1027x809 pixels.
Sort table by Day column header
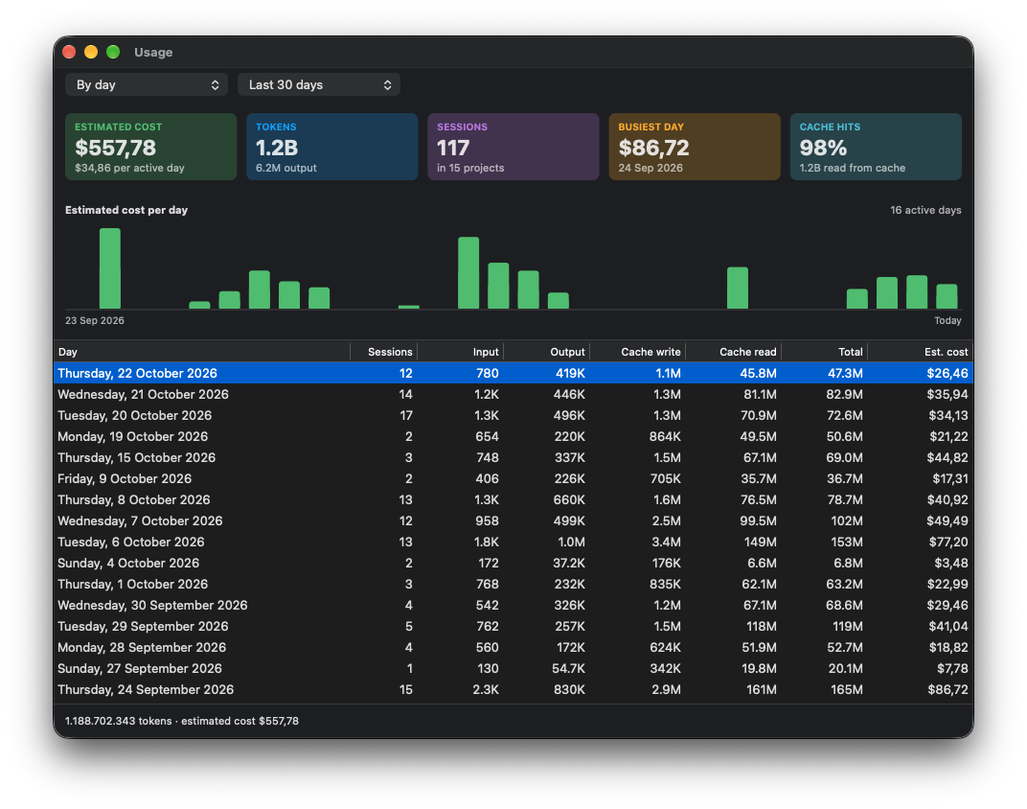202,352
